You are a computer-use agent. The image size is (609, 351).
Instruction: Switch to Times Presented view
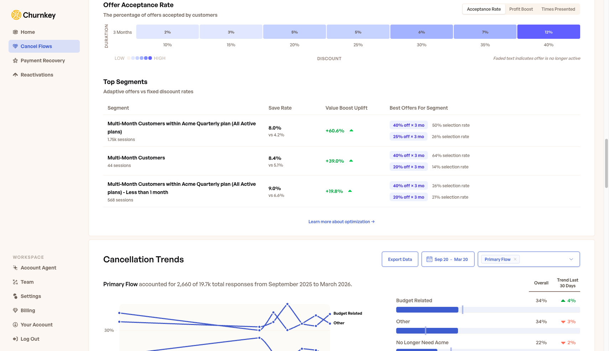(x=558, y=9)
